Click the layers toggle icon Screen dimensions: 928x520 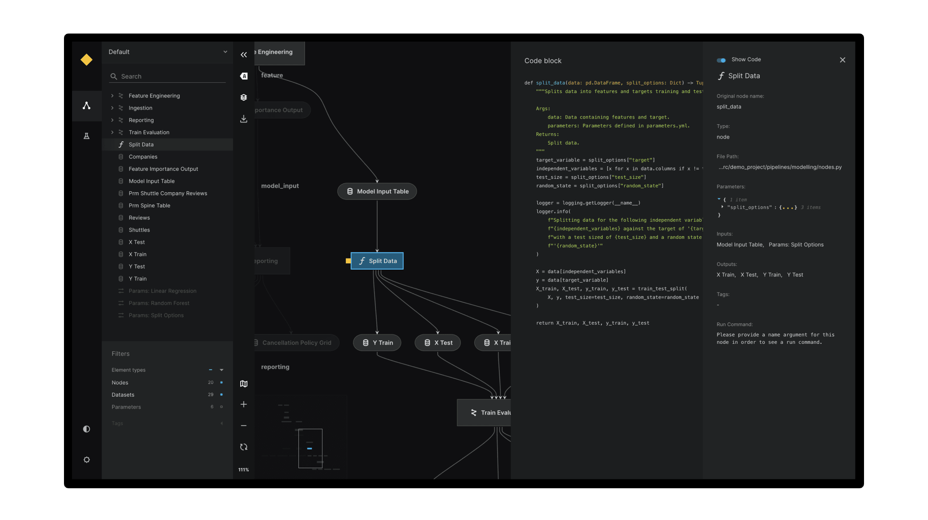(x=243, y=97)
